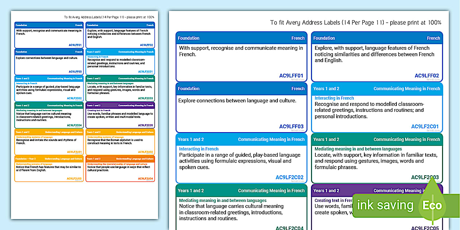Open the small full-page label sheet preview
The image size is (460, 230).
84,115
